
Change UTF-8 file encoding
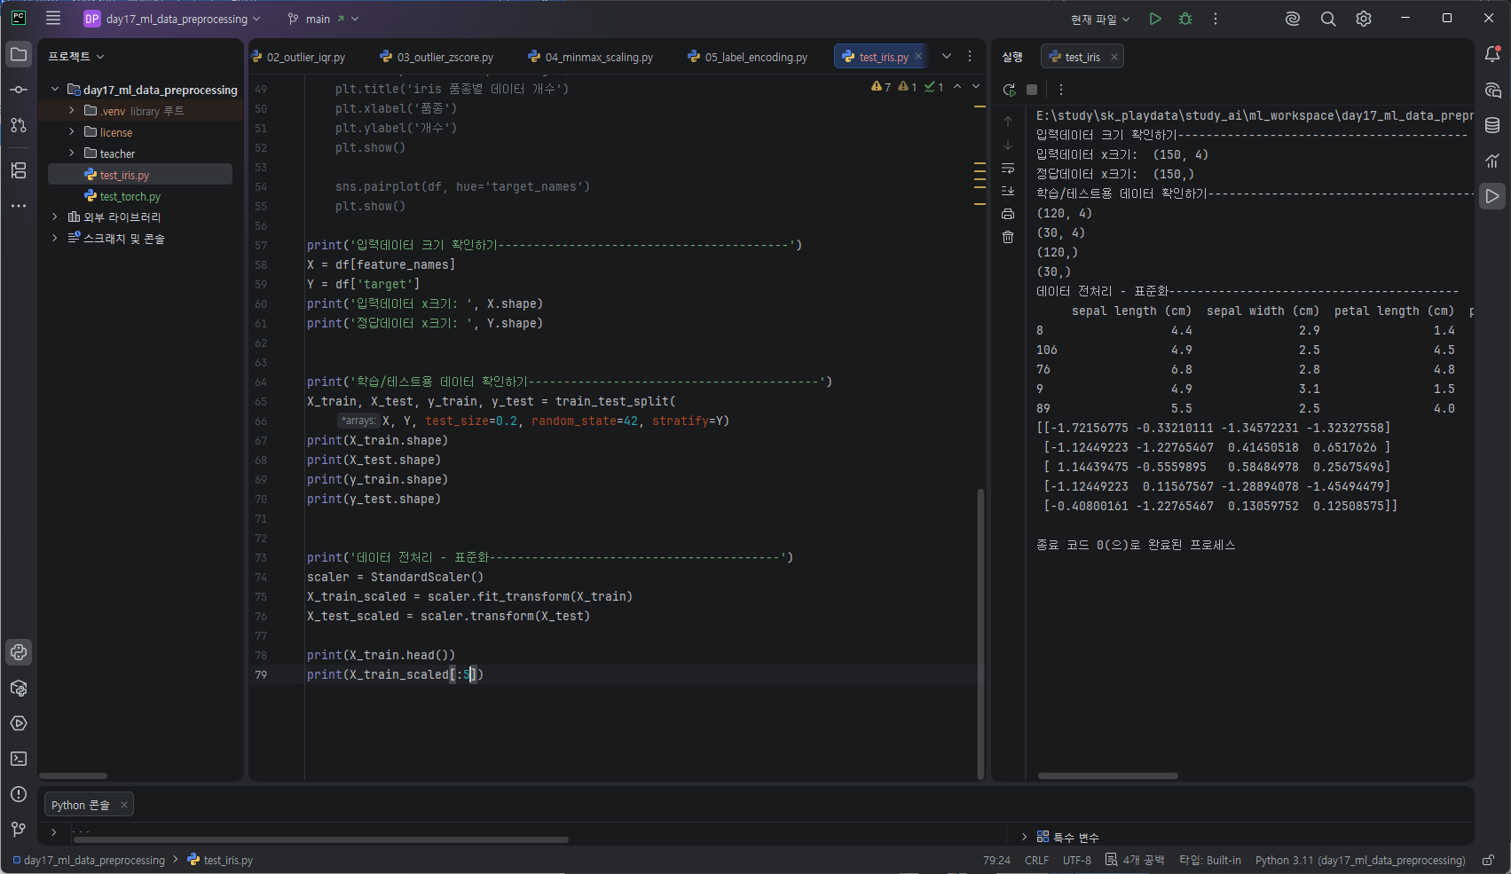1077,860
